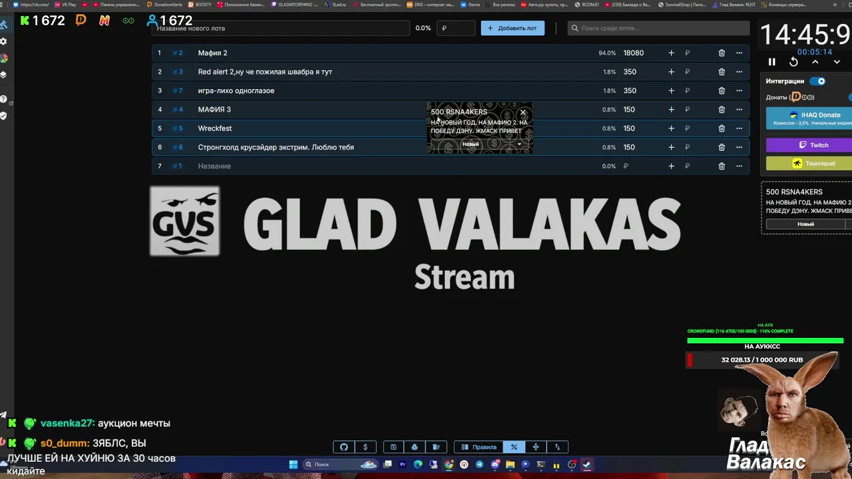The width and height of the screenshot is (852, 479).
Task: Open more options for empty Название row
Action: pyautogui.click(x=739, y=166)
